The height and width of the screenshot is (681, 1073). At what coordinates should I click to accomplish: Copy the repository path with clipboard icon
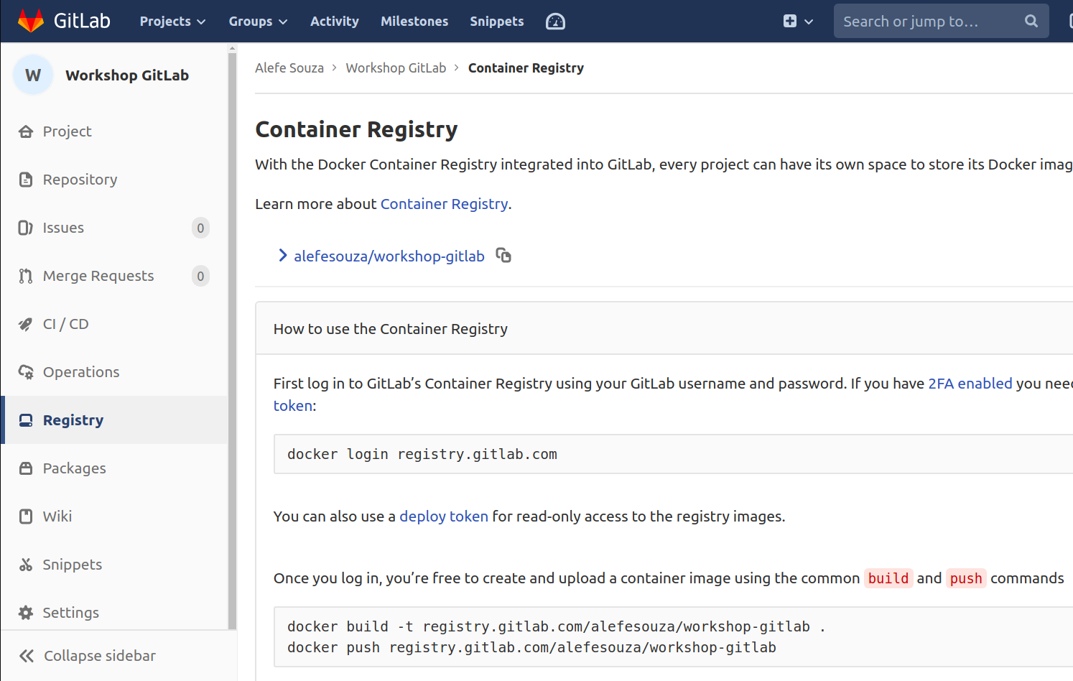click(x=503, y=256)
